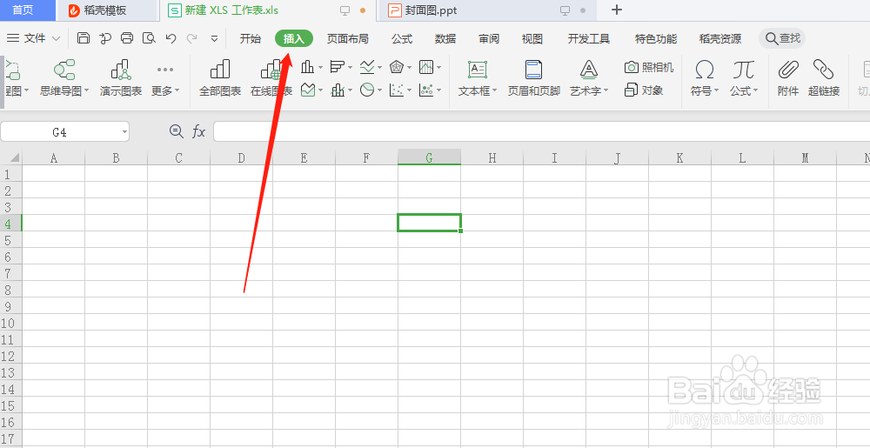This screenshot has width=870, height=448.
Task: Open quick access toolbar customize arrow
Action: [x=215, y=38]
